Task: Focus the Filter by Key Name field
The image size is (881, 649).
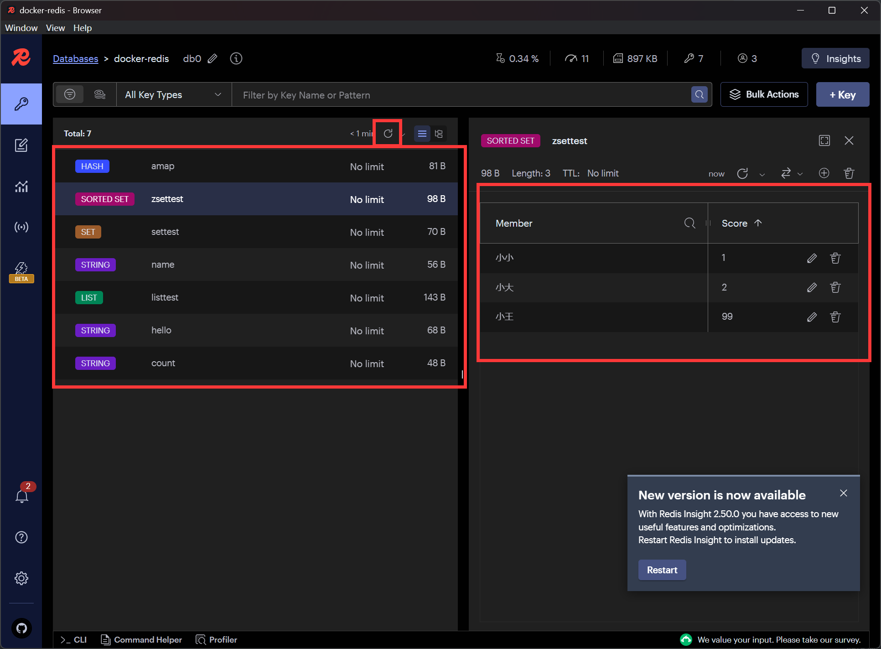Action: pyautogui.click(x=461, y=94)
